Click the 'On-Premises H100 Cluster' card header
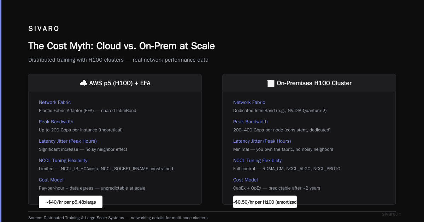The height and width of the screenshot is (222, 424). [x=309, y=83]
